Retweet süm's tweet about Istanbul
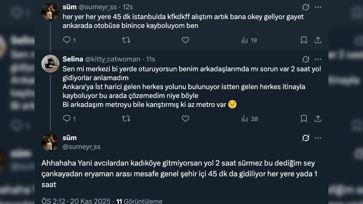 [x=126, y=40]
